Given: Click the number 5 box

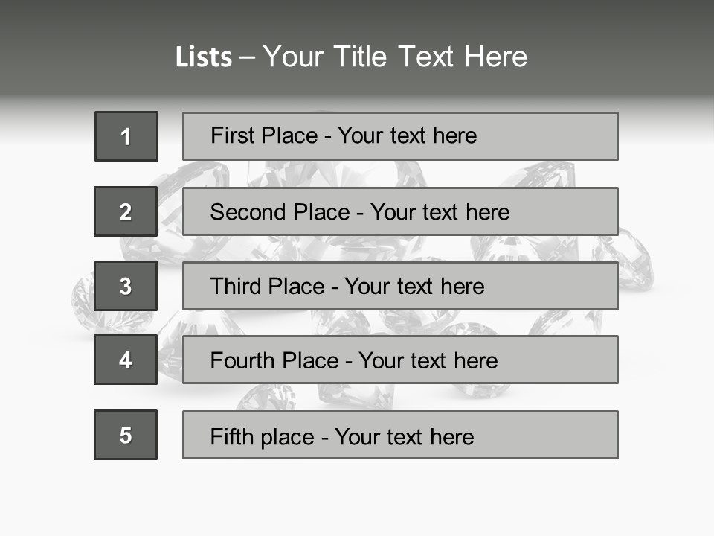Looking at the screenshot, I should point(126,435).
